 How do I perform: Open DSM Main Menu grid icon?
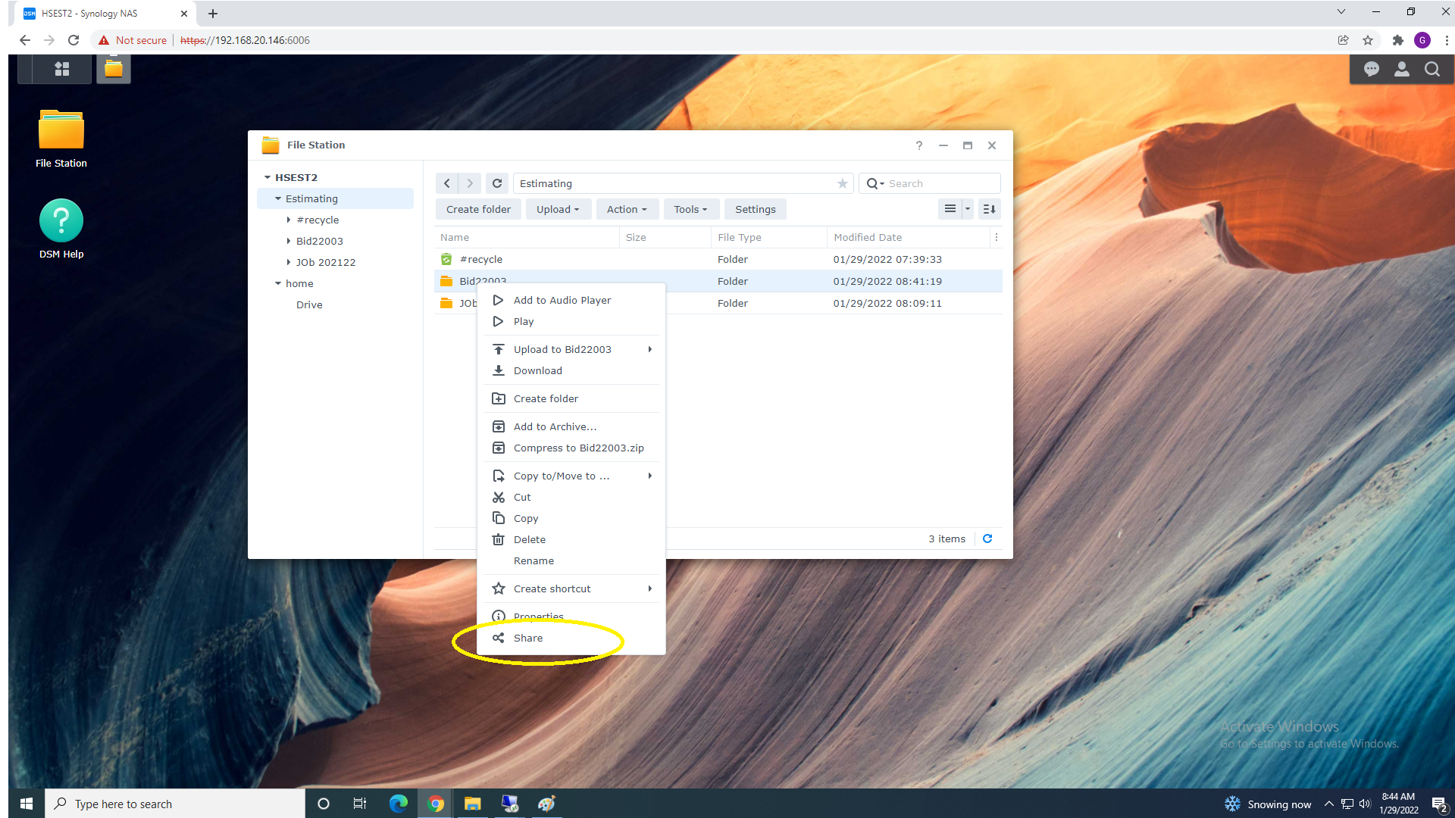(x=61, y=69)
